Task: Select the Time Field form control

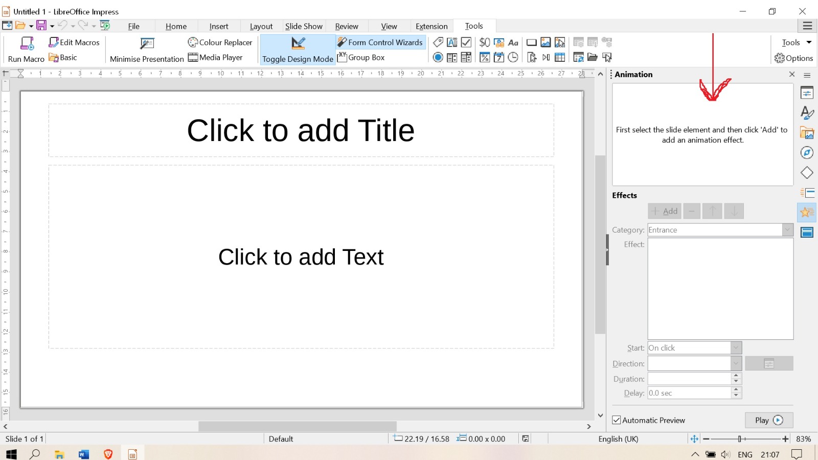Action: tap(513, 57)
